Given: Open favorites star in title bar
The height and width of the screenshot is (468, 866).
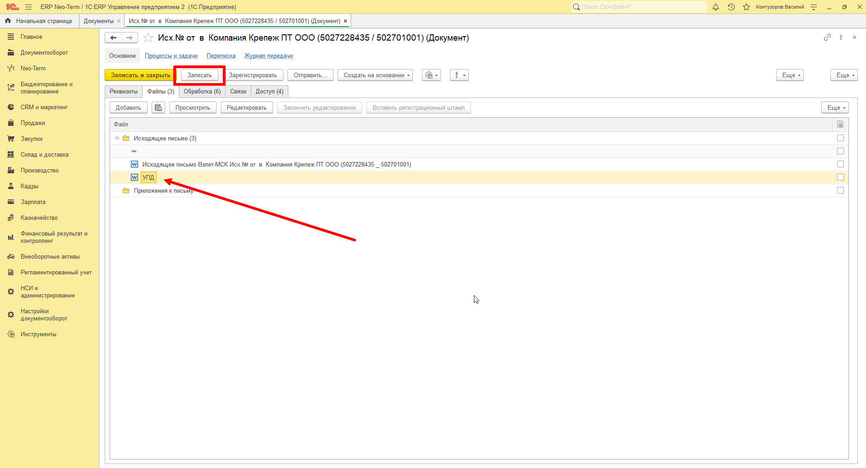Looking at the screenshot, I should 746,7.
